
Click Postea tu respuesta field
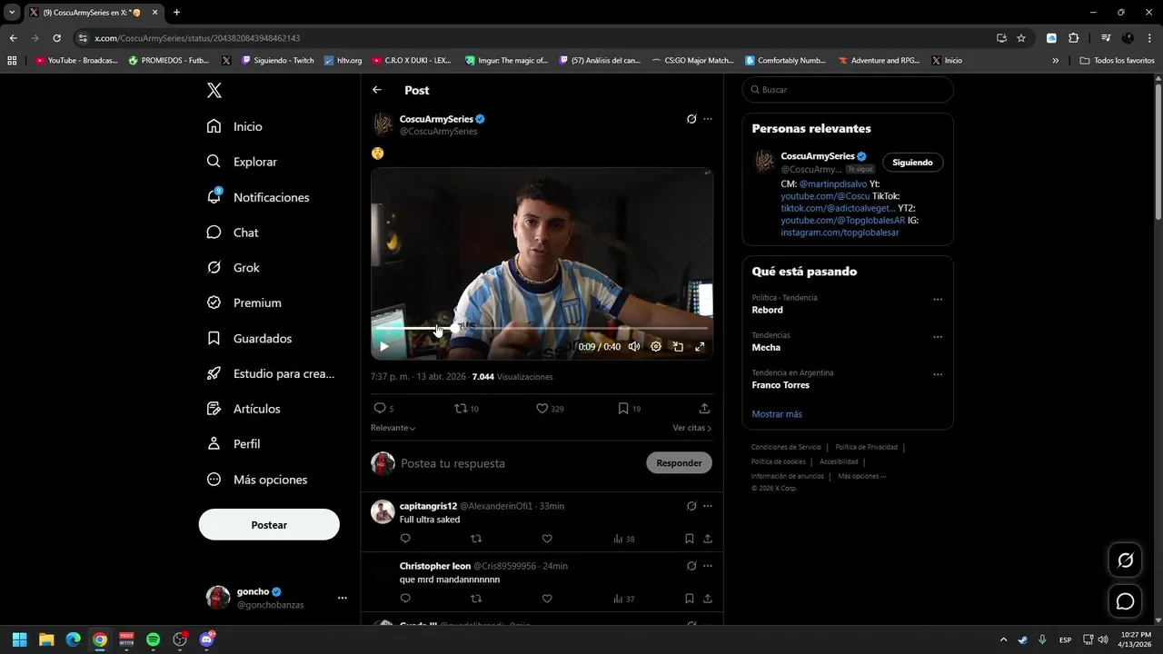click(518, 463)
